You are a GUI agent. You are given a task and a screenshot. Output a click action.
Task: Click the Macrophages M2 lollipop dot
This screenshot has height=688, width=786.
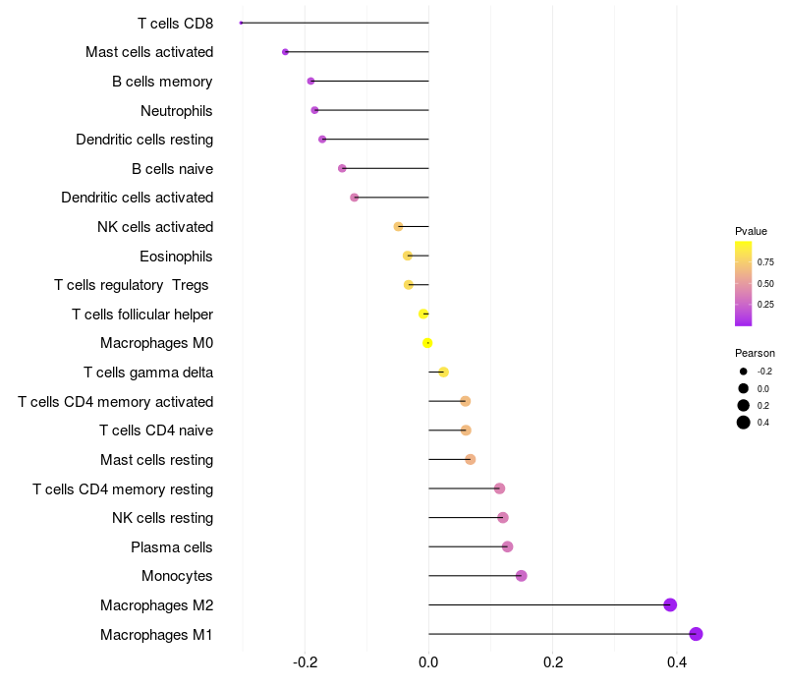[670, 604]
